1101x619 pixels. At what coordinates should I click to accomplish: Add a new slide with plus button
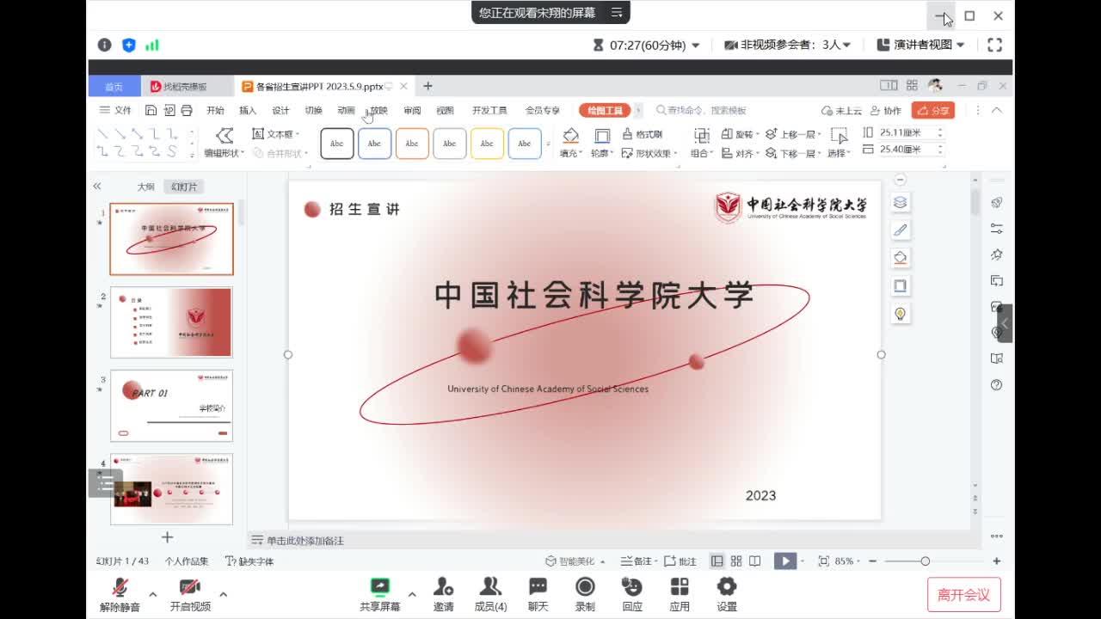click(167, 537)
